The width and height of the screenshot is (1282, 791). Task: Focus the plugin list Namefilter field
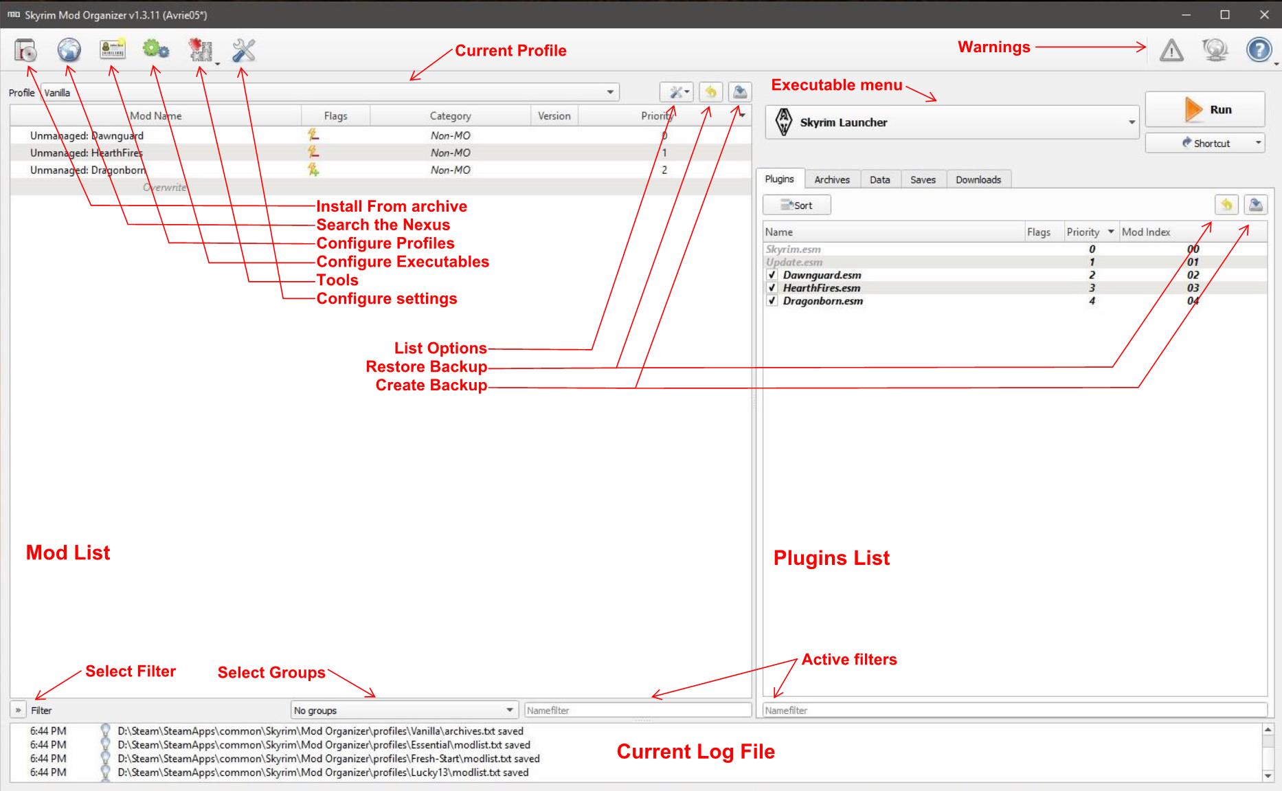[1014, 710]
